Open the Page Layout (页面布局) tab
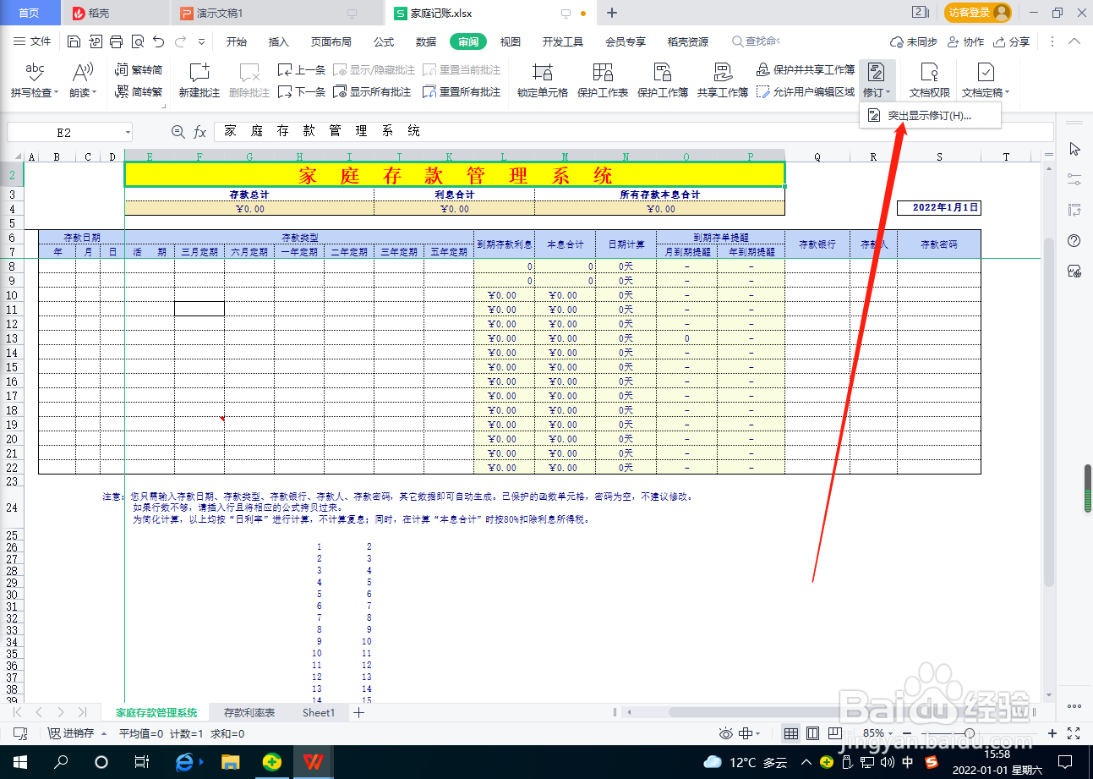Screen dimensions: 1093x779 pyautogui.click(x=331, y=41)
